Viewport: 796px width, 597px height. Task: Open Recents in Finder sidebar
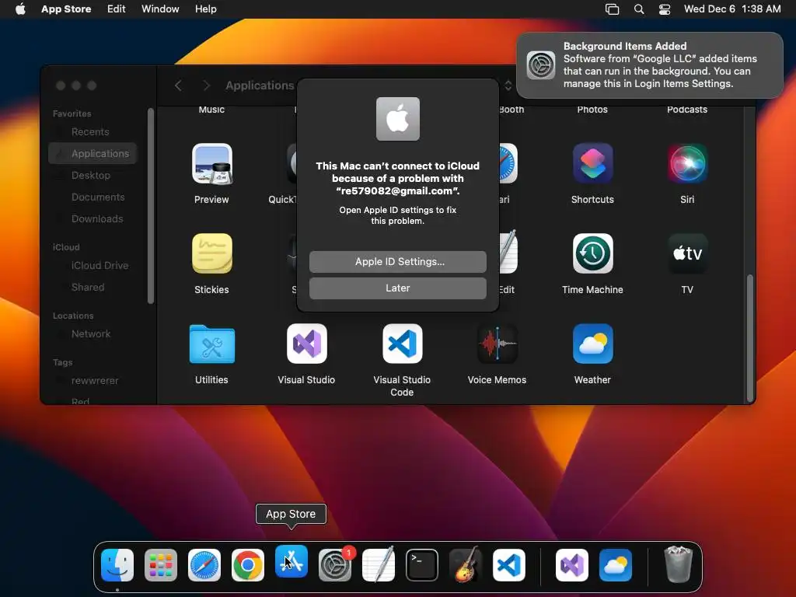[x=93, y=131]
